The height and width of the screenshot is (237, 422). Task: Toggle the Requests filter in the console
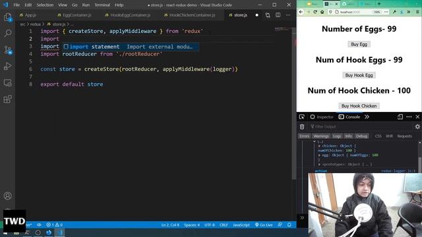tap(404, 136)
